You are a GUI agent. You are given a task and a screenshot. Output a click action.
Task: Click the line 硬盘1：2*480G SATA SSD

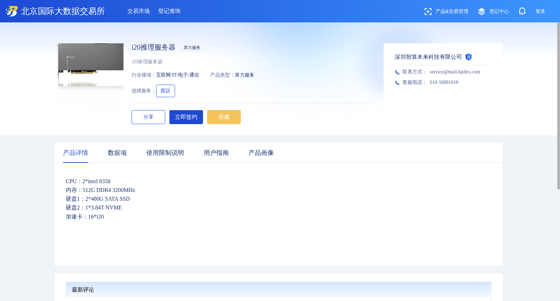pyautogui.click(x=98, y=199)
